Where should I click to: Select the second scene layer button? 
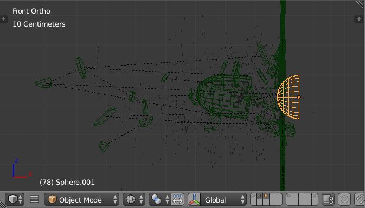(259, 196)
